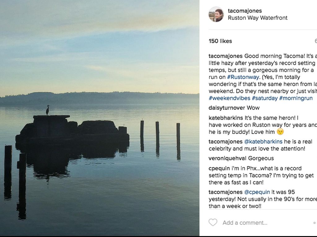Viewport: 317px width, 237px height.
Task: Open the Ruston Way Waterfront location link
Action: click(x=258, y=18)
